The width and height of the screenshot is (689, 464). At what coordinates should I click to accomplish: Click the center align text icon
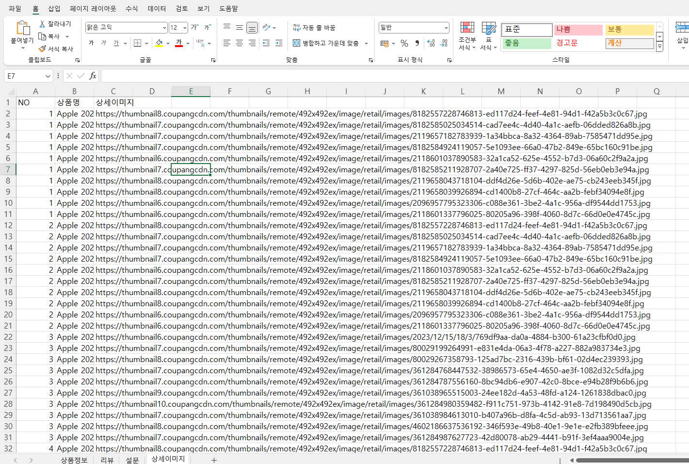click(x=240, y=43)
